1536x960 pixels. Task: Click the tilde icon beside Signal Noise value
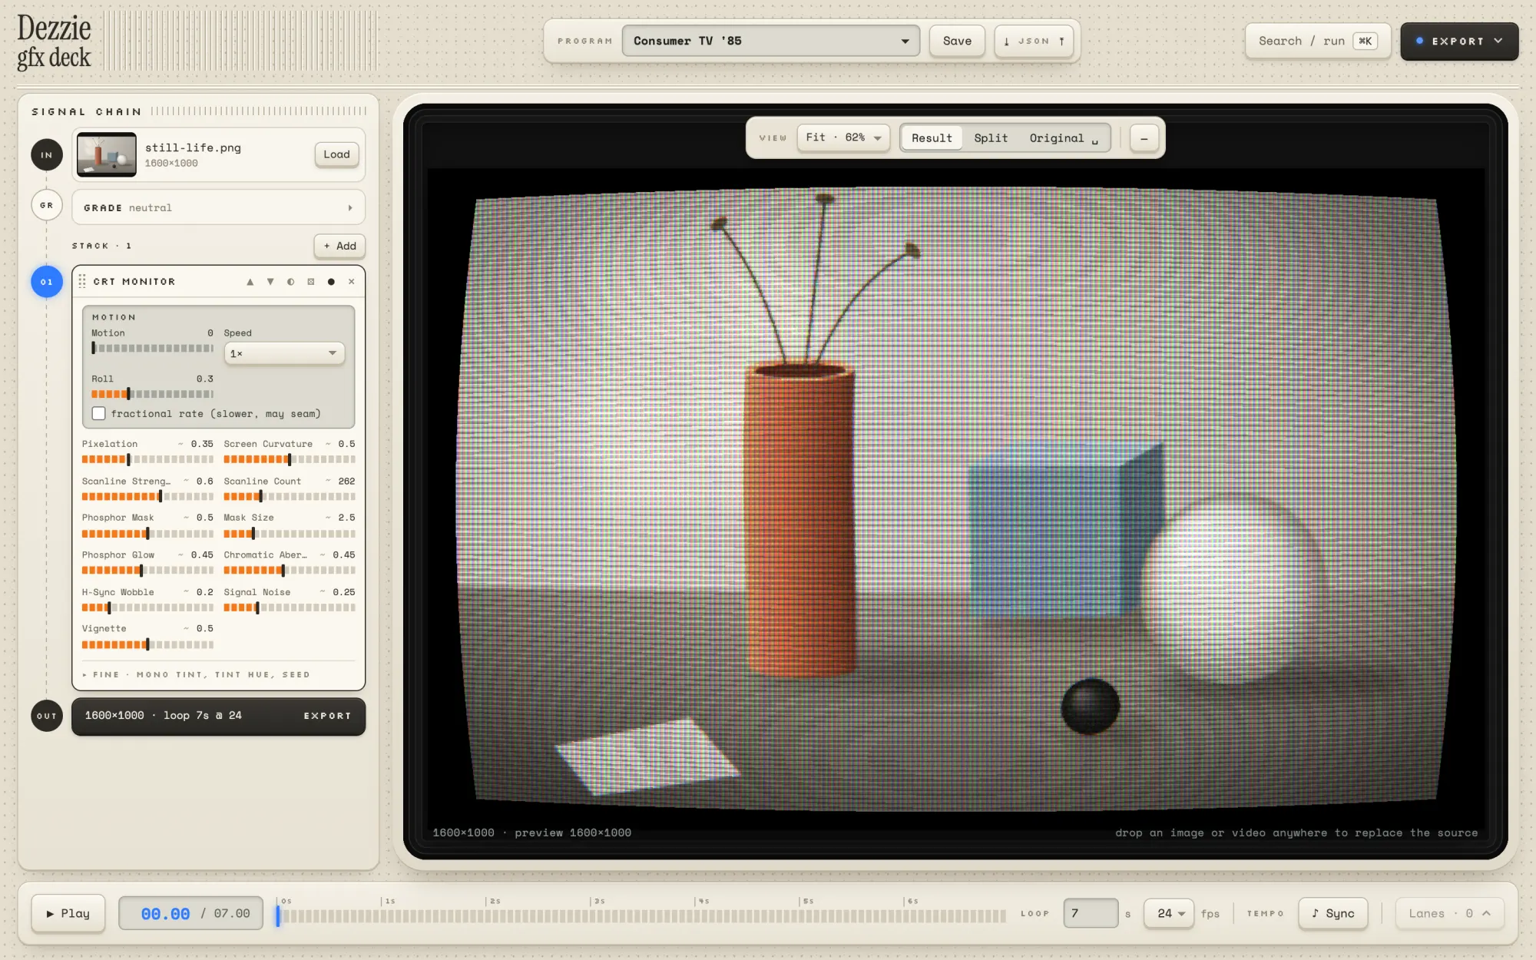point(323,592)
